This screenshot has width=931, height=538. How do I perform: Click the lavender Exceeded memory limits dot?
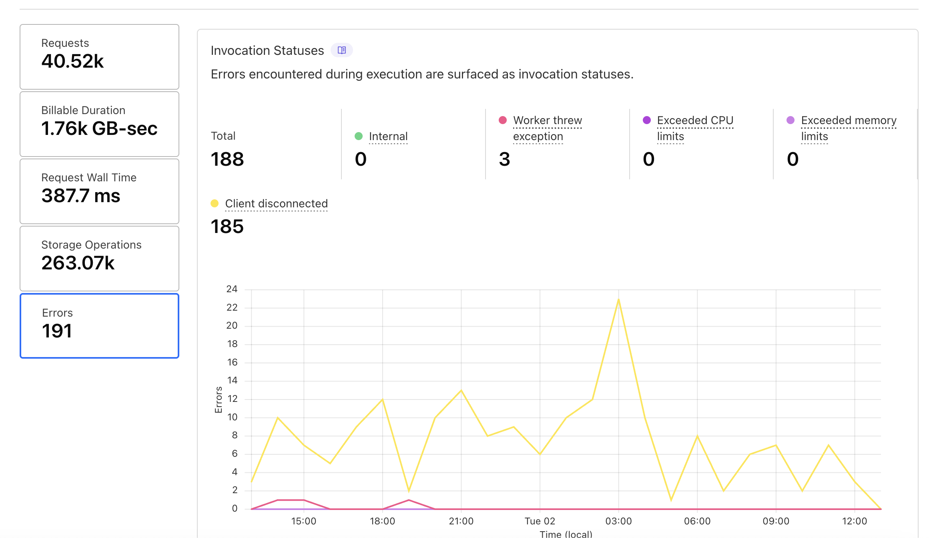coord(791,120)
